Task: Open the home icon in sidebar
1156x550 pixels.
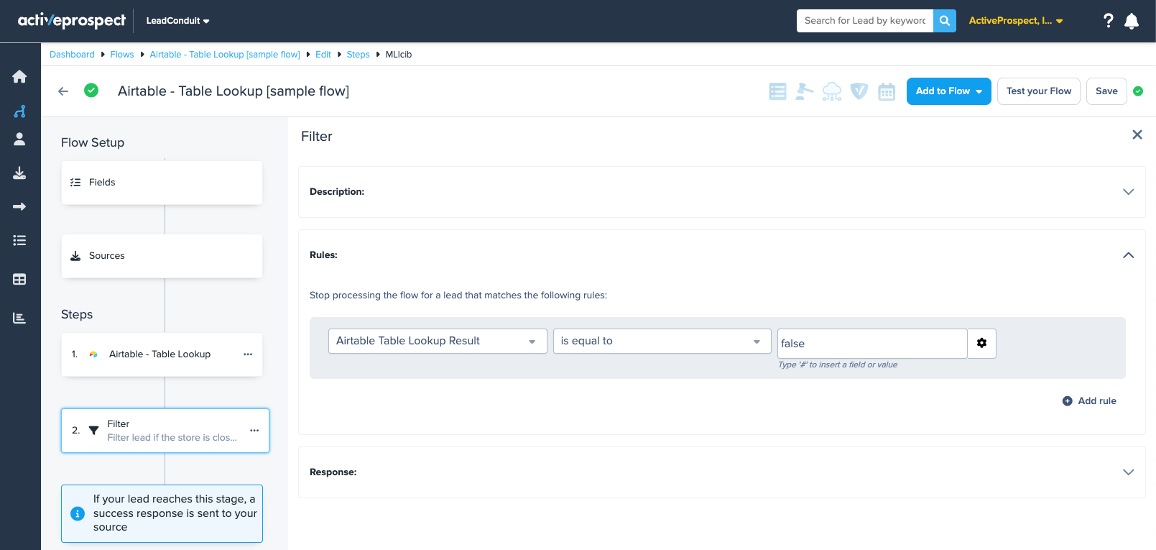Action: point(19,76)
